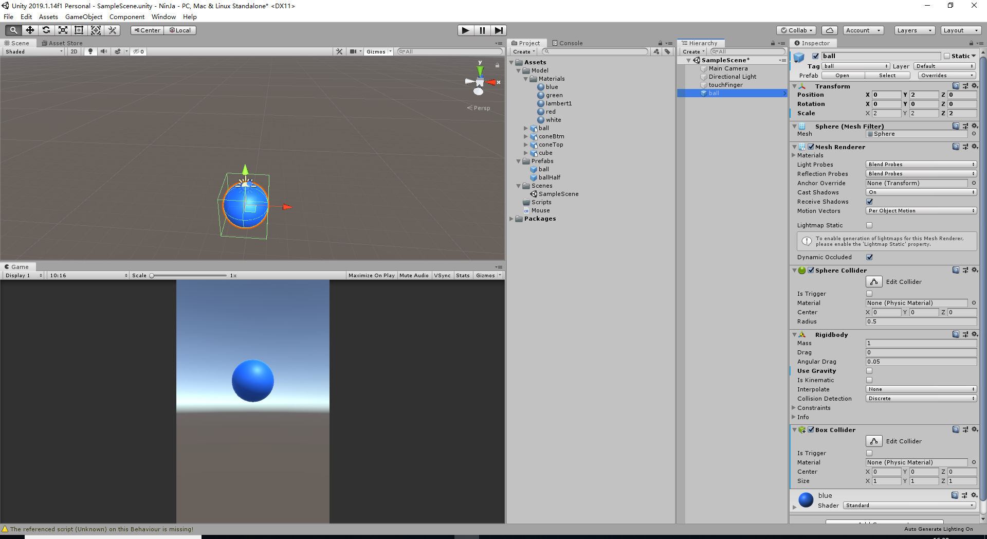Viewport: 987px width, 539px height.
Task: Select the Rotate tool
Action: click(x=46, y=30)
